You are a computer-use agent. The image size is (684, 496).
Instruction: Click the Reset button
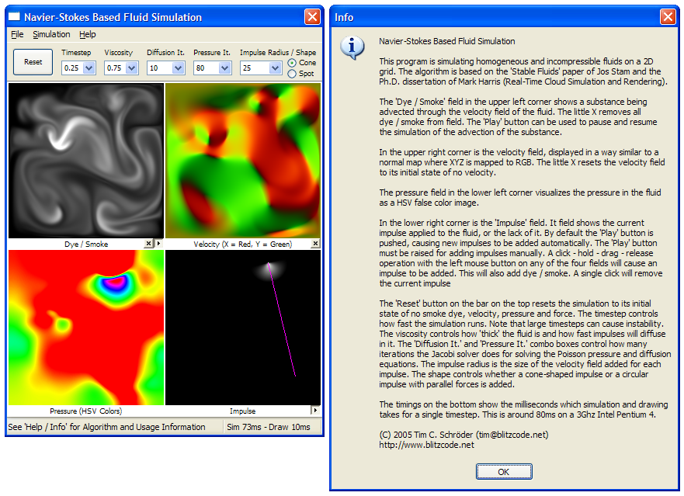33,62
